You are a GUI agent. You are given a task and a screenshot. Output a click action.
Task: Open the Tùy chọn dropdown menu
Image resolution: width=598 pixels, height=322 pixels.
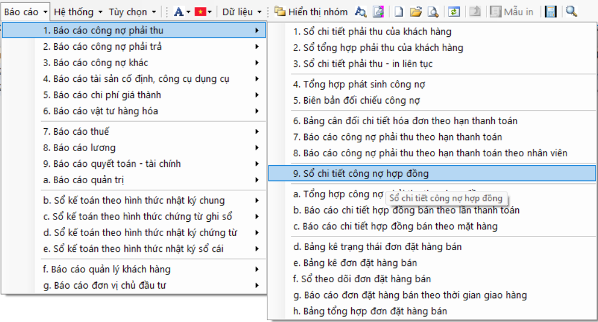pos(132,12)
